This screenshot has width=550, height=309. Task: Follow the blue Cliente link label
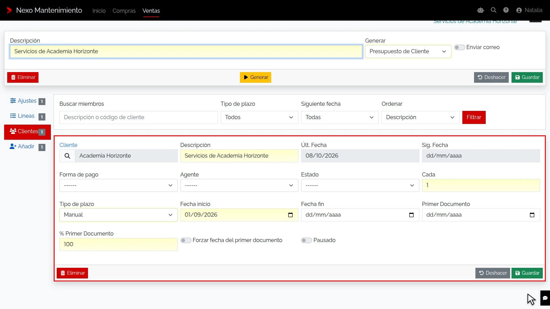pyautogui.click(x=68, y=145)
